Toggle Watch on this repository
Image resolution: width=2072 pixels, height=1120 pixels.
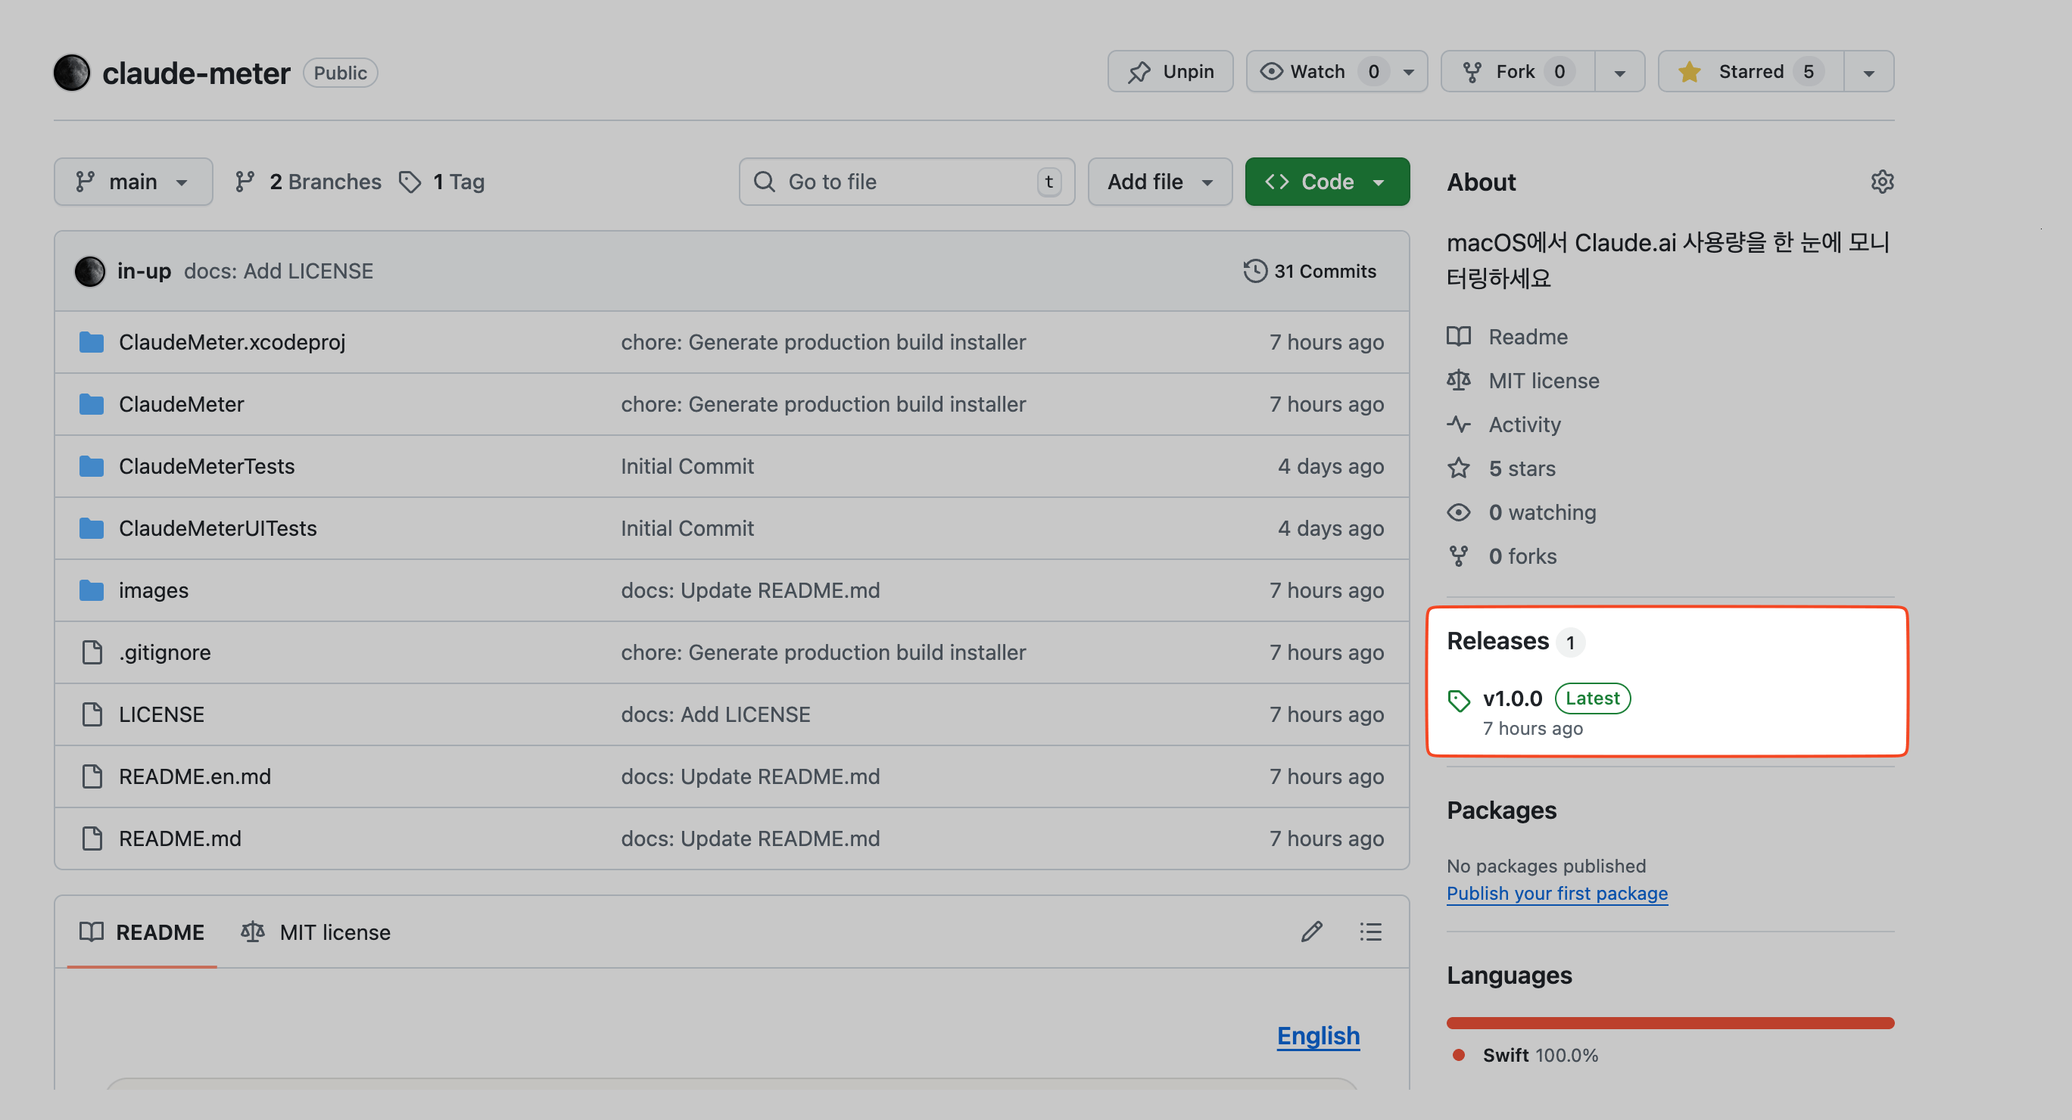(1317, 72)
